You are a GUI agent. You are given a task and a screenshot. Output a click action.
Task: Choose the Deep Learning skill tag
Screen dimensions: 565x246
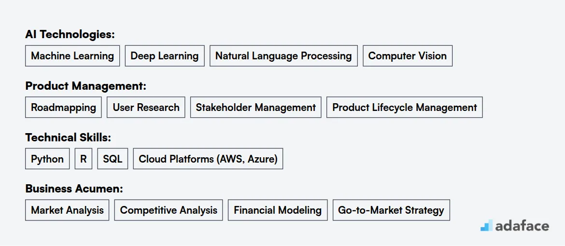tap(165, 56)
